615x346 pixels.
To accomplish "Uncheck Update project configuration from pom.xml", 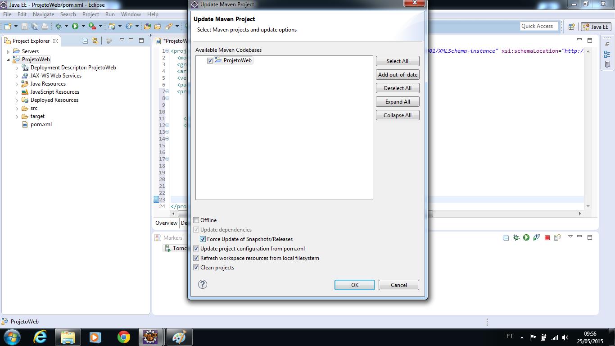I will [x=196, y=249].
